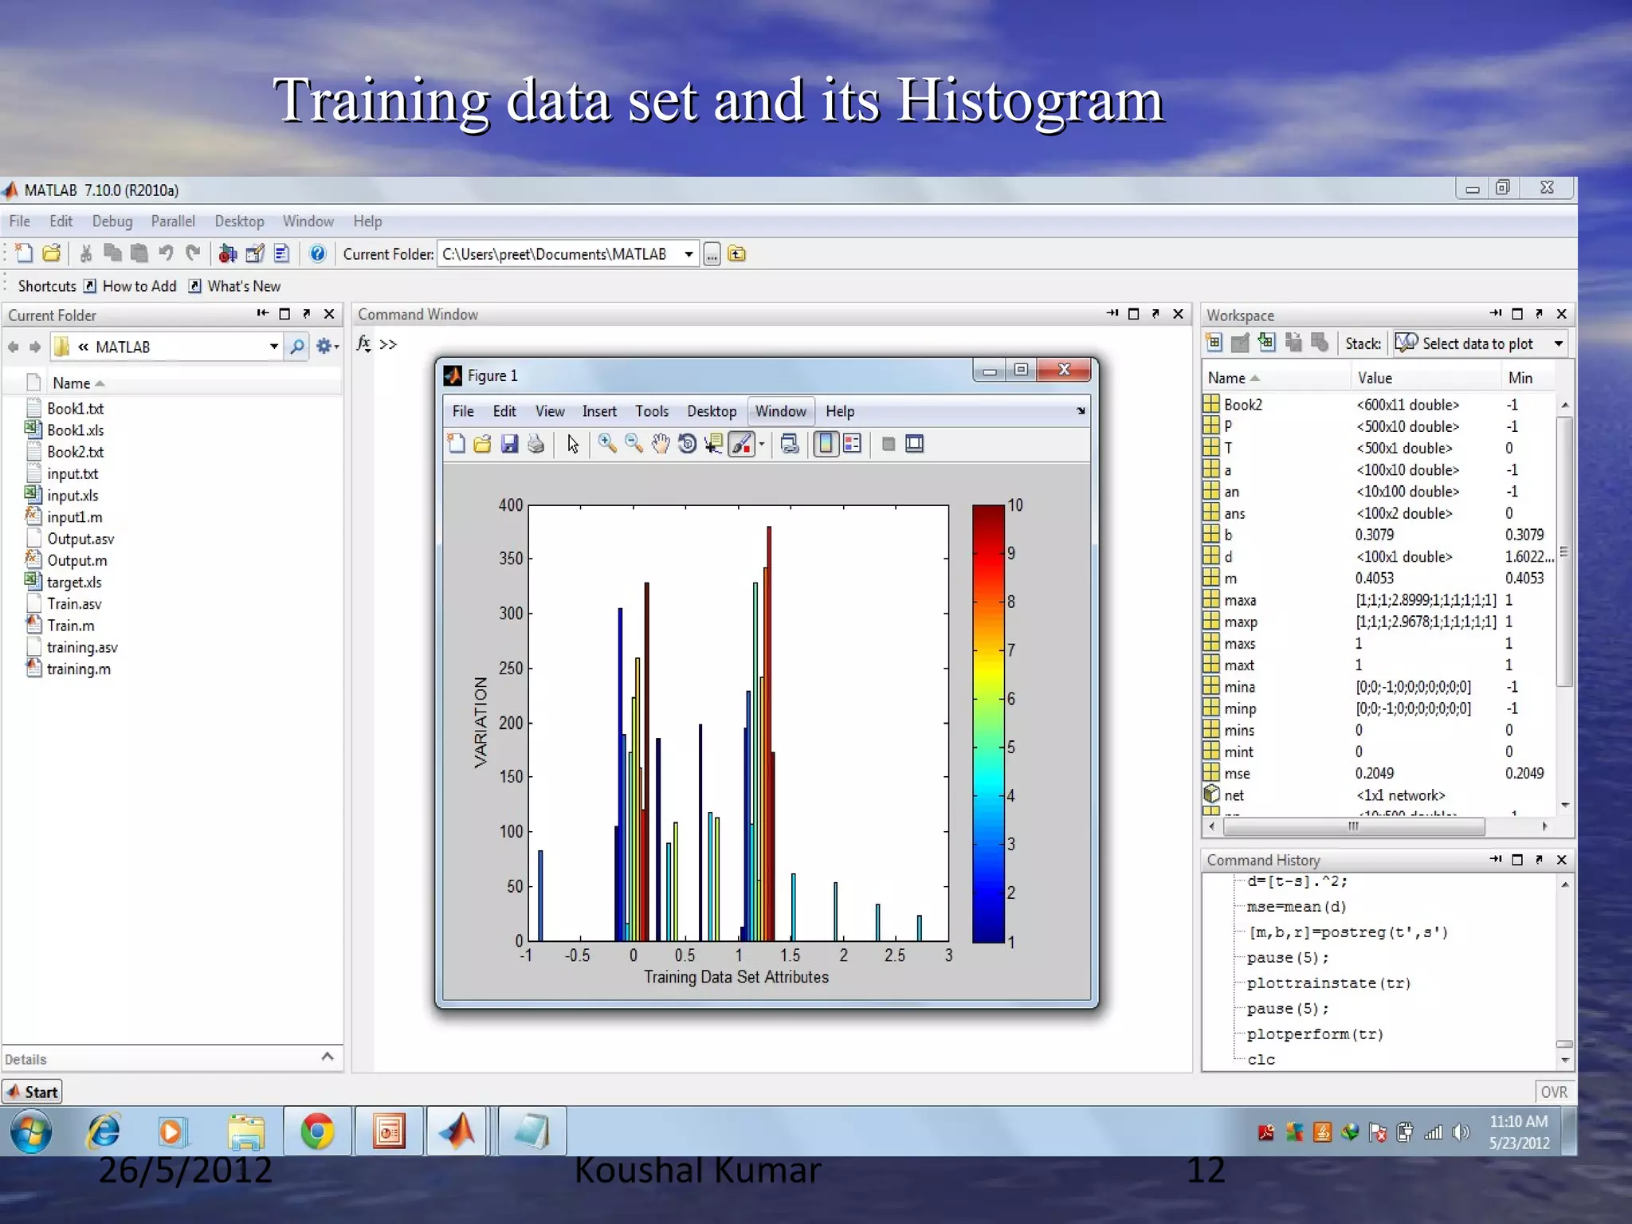The height and width of the screenshot is (1224, 1632).
Task: Open the File menu in Figure 1
Action: point(463,411)
